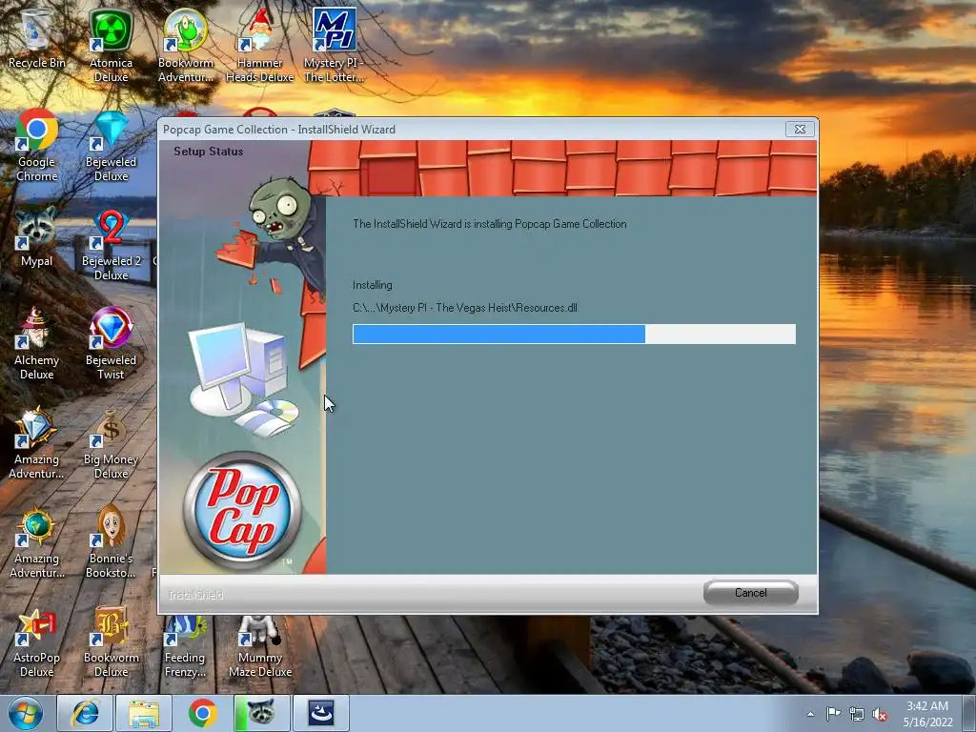Select Bonnie's Bookstore desktop icon
This screenshot has height=732, width=976.
pos(111,541)
